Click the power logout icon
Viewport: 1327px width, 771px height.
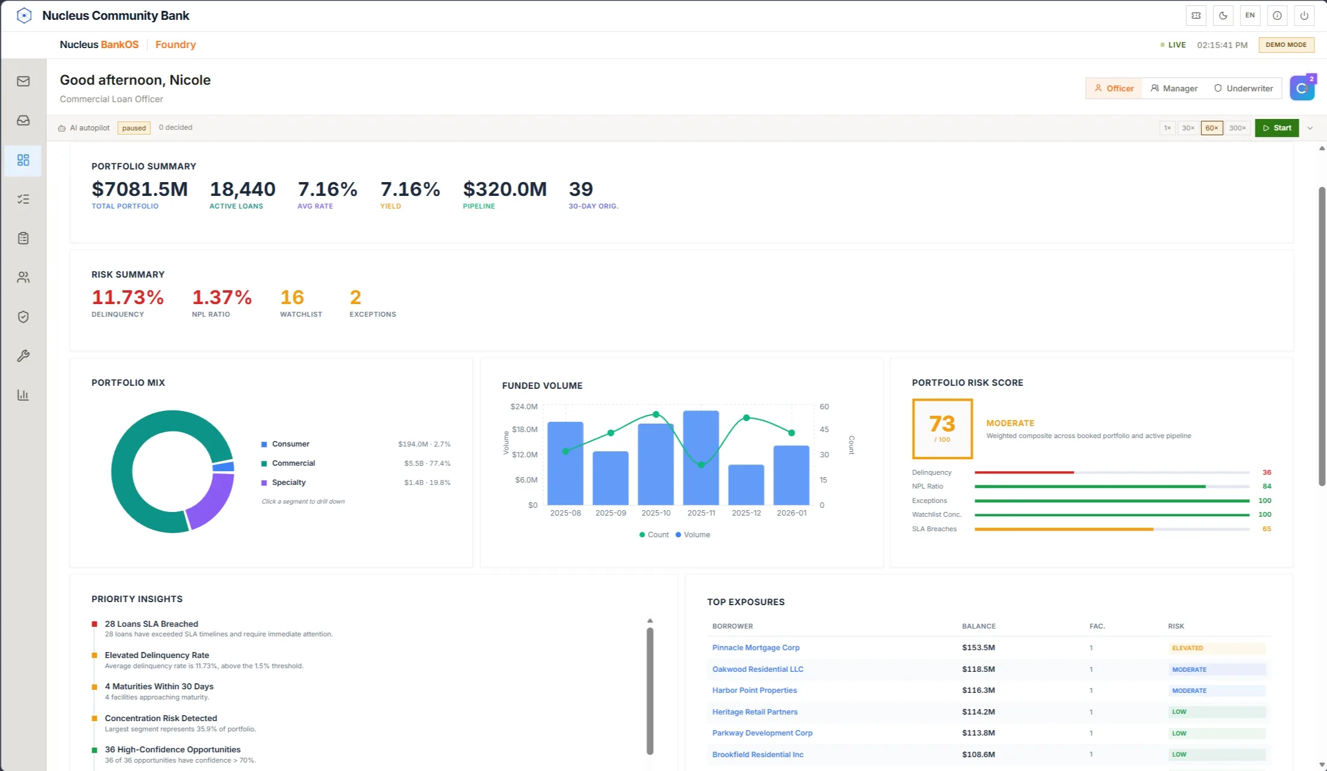[1304, 16]
